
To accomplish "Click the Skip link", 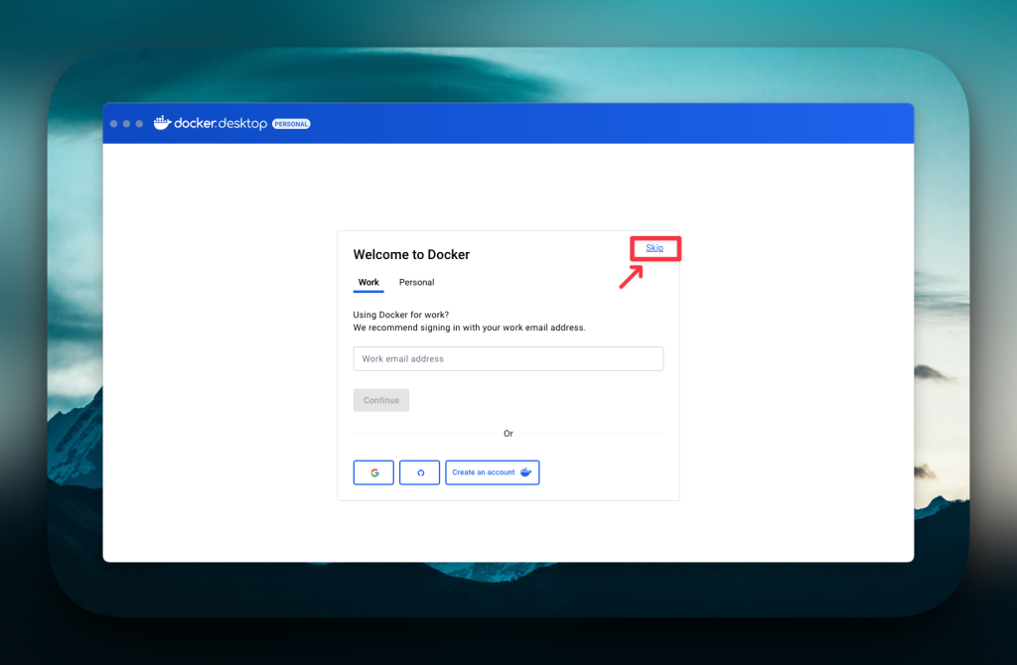I will pyautogui.click(x=654, y=247).
